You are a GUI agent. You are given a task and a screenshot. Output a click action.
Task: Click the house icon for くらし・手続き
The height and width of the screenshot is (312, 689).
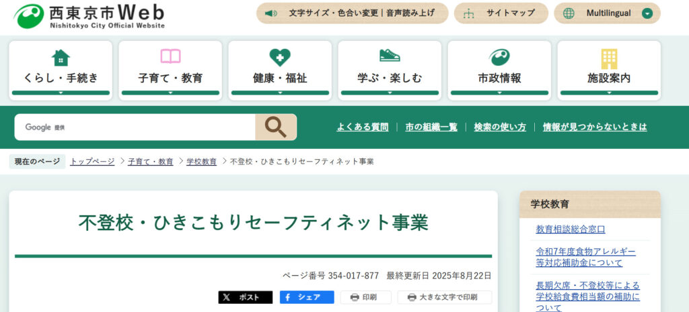pyautogui.click(x=61, y=58)
